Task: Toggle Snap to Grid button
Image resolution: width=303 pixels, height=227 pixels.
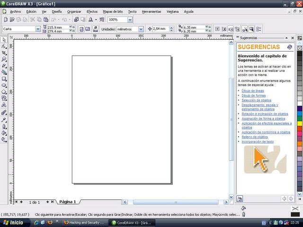Action: tap(217, 29)
